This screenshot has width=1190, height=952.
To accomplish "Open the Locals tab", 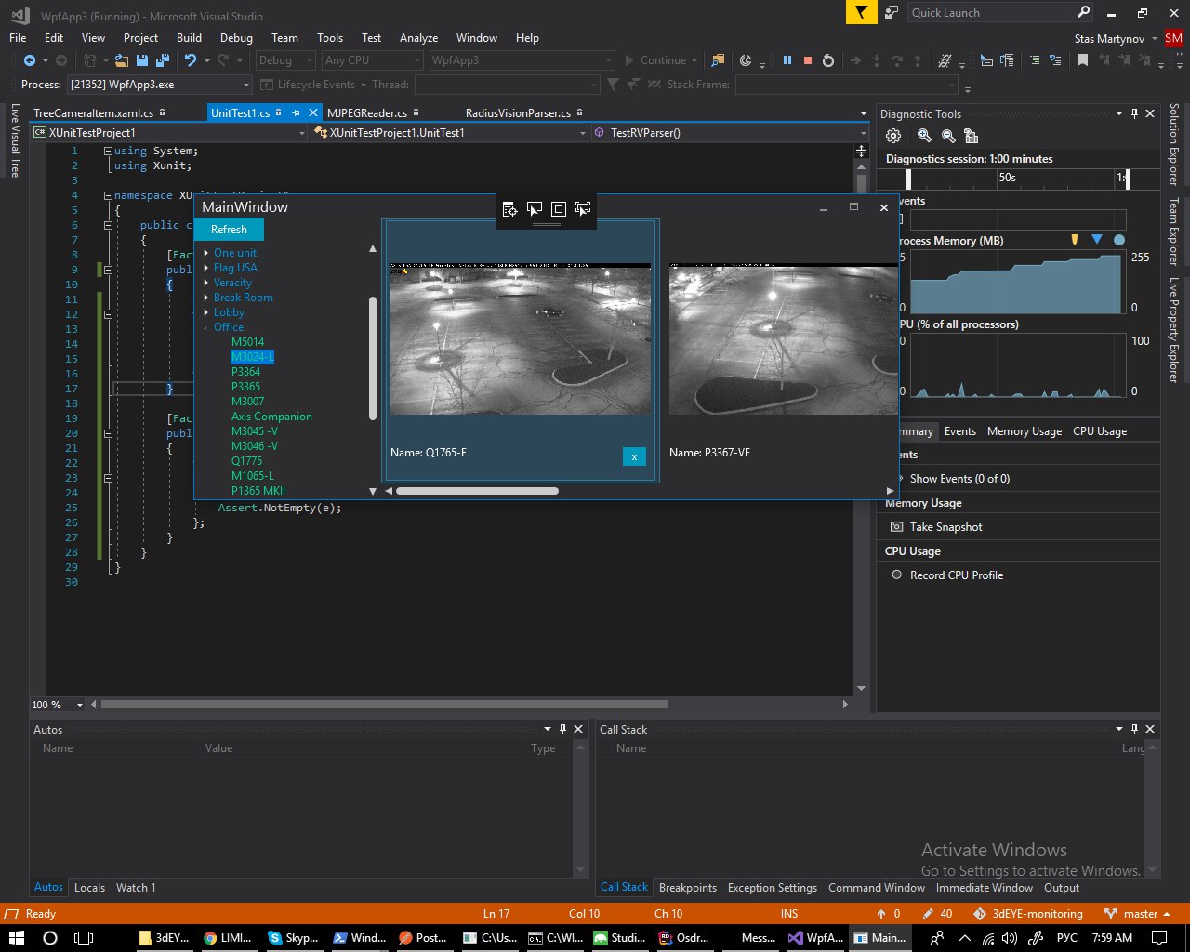I will [x=89, y=888].
